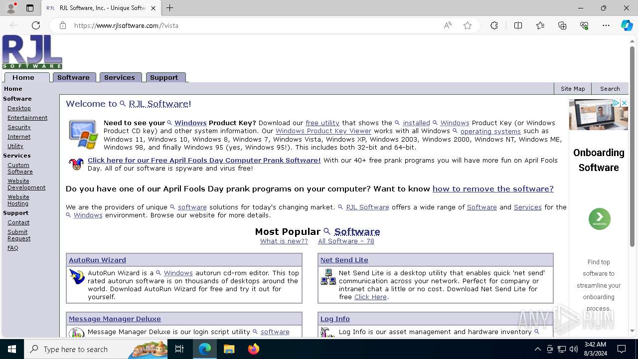638x359 pixels.
Task: Click the Windows Product Key monitor icon
Action: pos(83,135)
